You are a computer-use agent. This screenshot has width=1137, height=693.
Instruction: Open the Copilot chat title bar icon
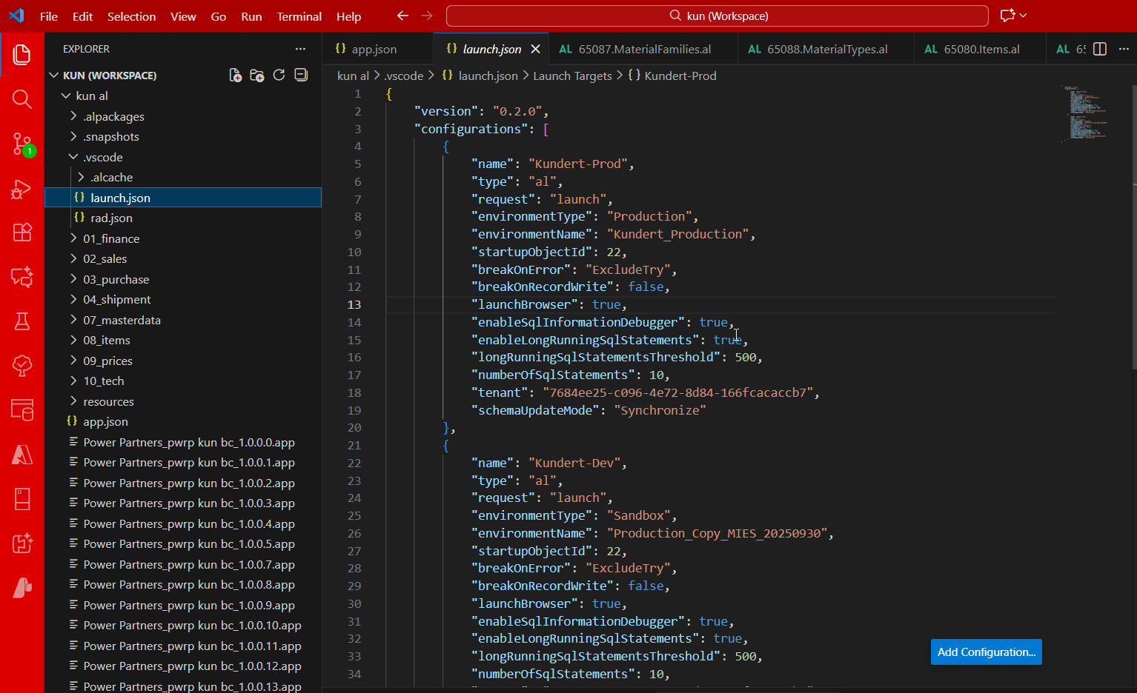coord(1007,16)
